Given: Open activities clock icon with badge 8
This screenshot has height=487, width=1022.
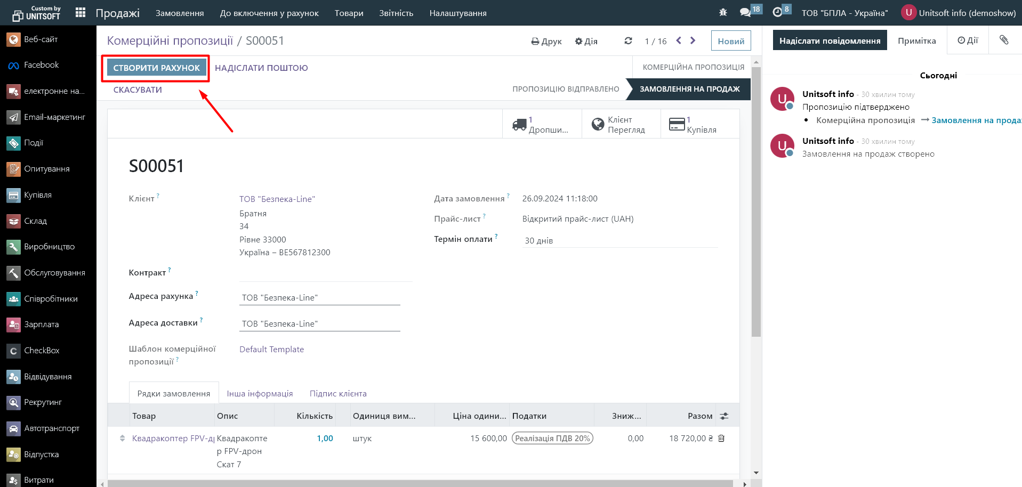Looking at the screenshot, I should click(x=778, y=12).
